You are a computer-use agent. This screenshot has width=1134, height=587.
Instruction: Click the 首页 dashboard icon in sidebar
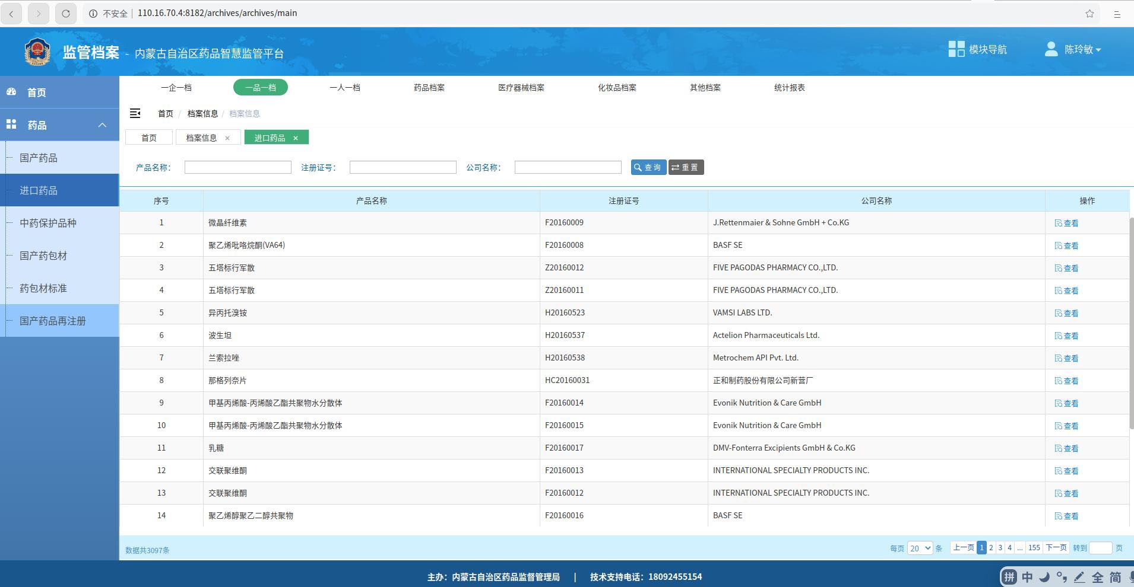tap(11, 92)
